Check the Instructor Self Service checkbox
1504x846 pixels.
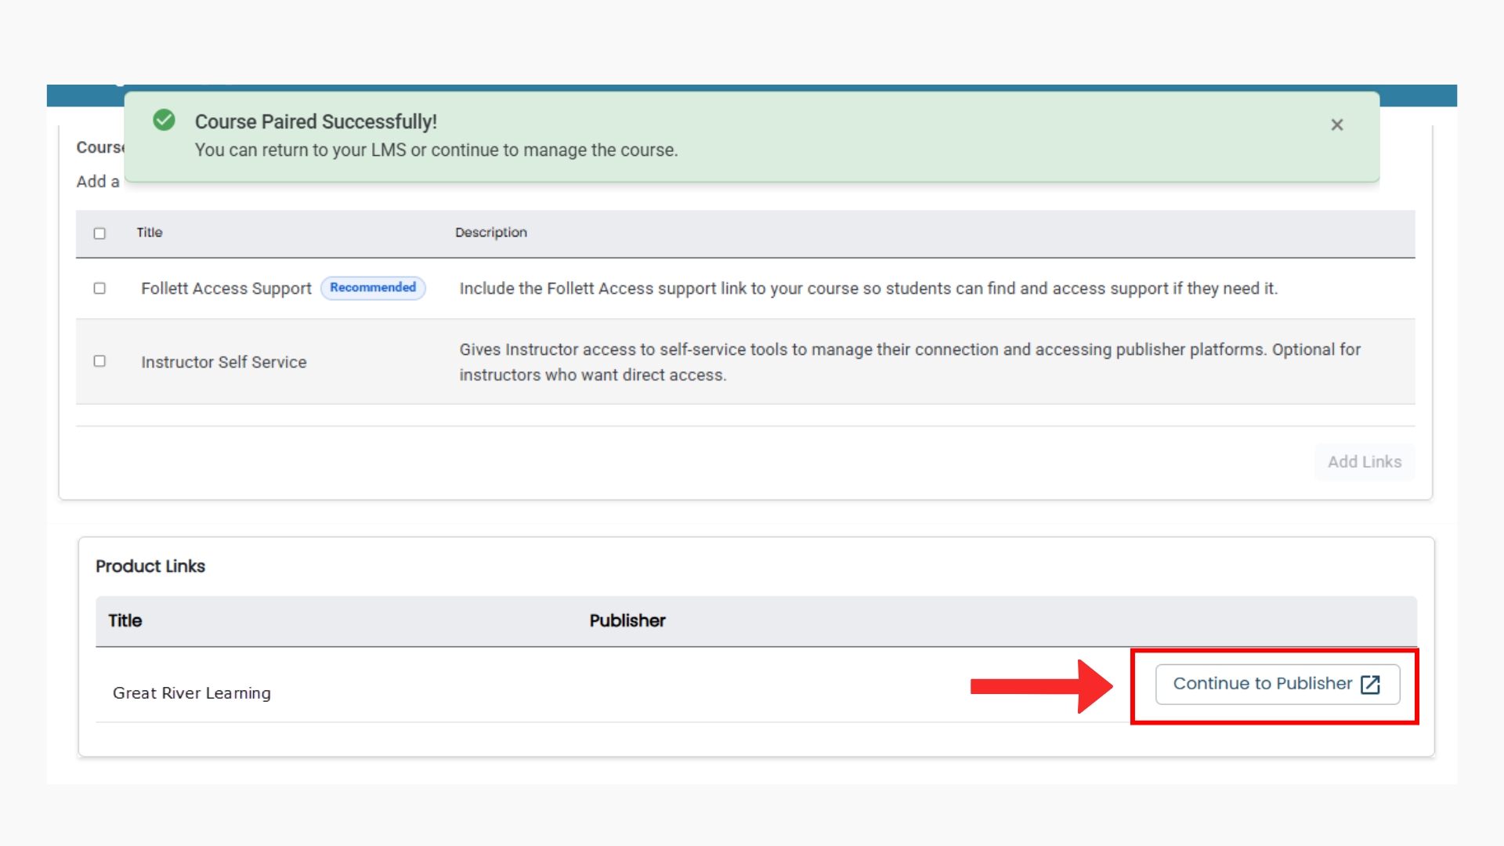tap(99, 361)
